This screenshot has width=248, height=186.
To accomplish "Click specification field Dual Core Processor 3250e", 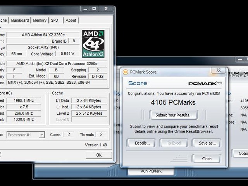I will click(x=57, y=64).
